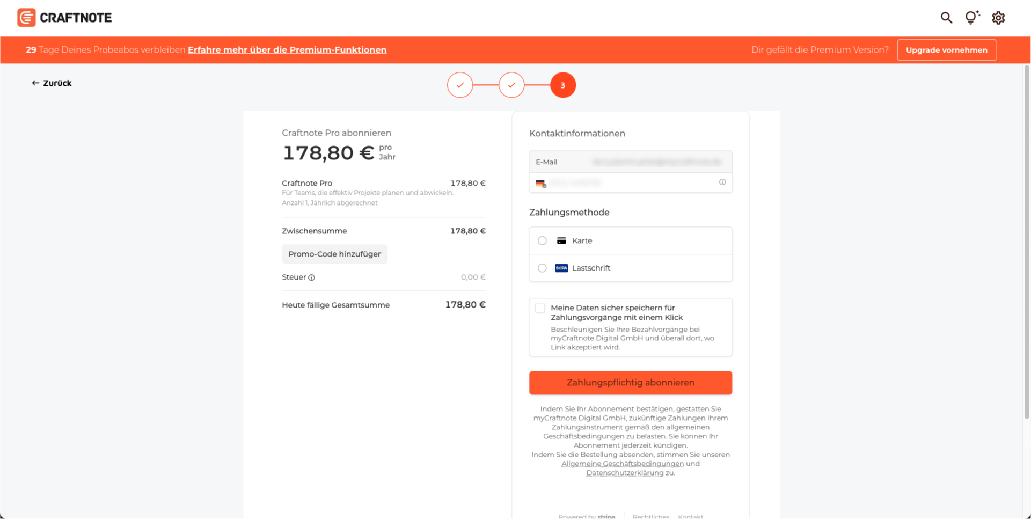The width and height of the screenshot is (1031, 519).
Task: Click the Zwischensumme label
Action: point(315,231)
